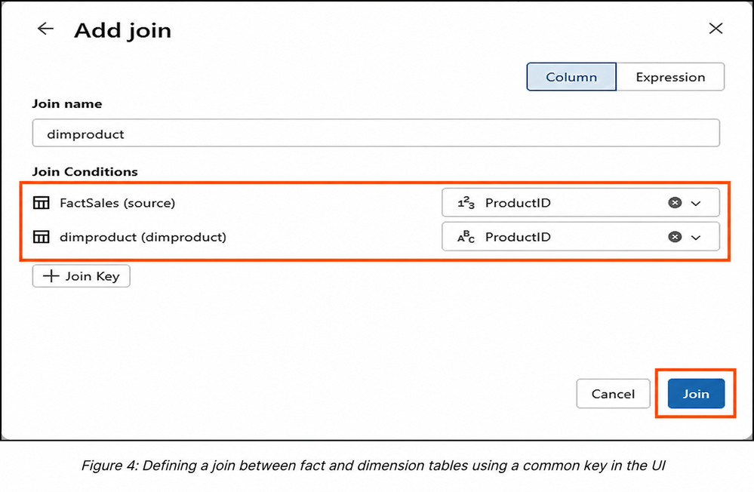The image size is (754, 492).
Task: Open the FactSales ProductID combo box
Action: pos(580,203)
